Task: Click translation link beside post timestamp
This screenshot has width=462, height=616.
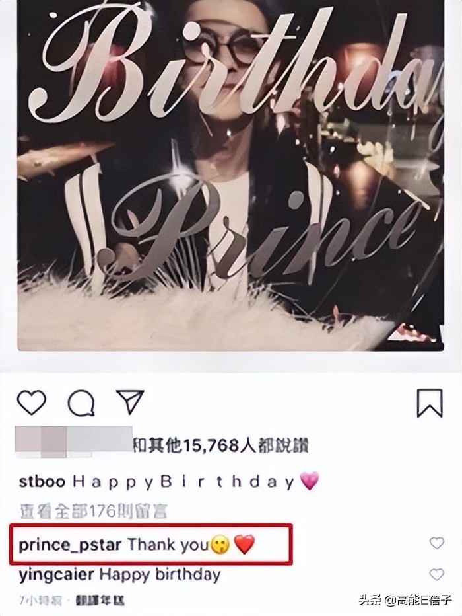Action: [x=100, y=601]
